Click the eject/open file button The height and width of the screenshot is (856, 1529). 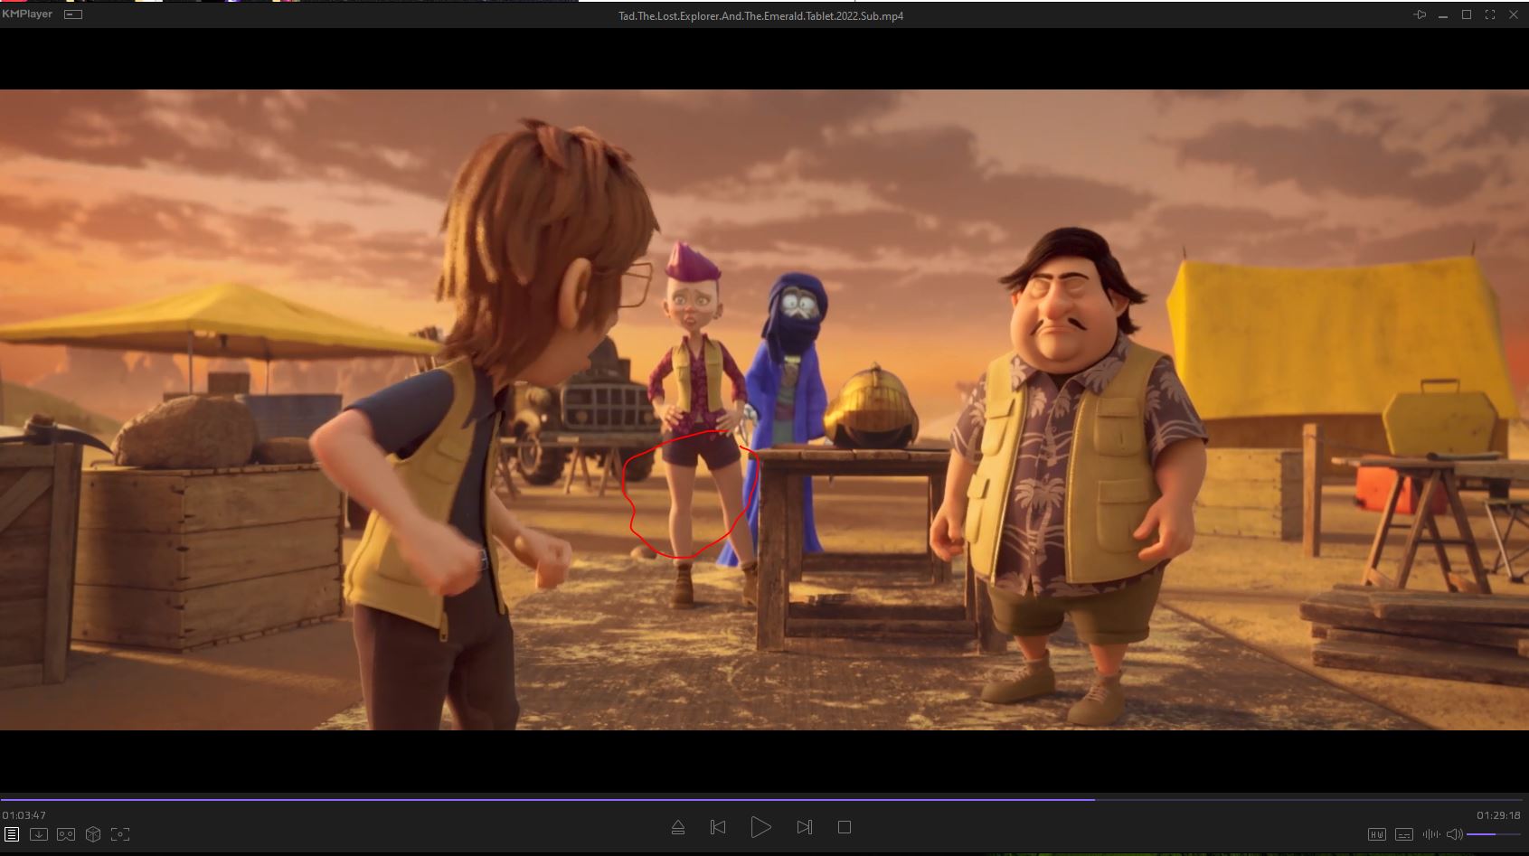[678, 827]
